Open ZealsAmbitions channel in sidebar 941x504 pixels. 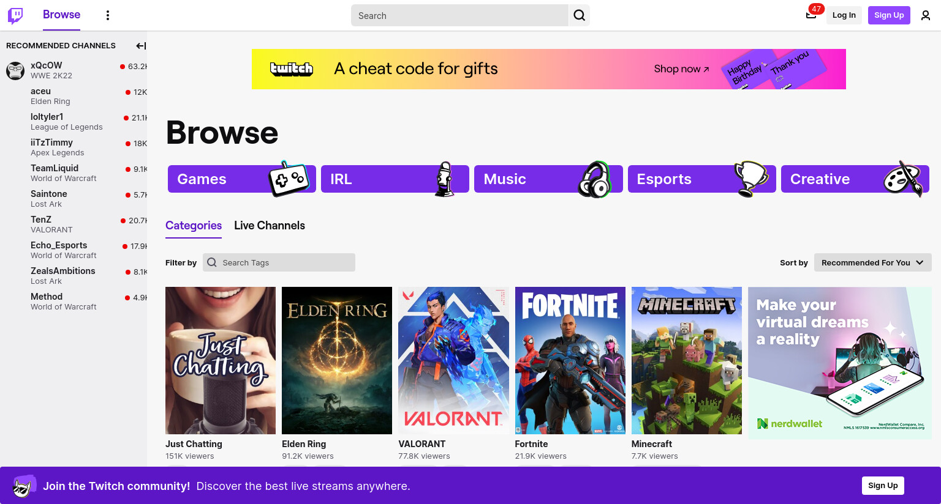point(74,276)
